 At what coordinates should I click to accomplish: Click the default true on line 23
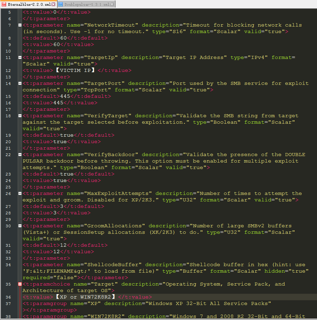tap(67, 174)
